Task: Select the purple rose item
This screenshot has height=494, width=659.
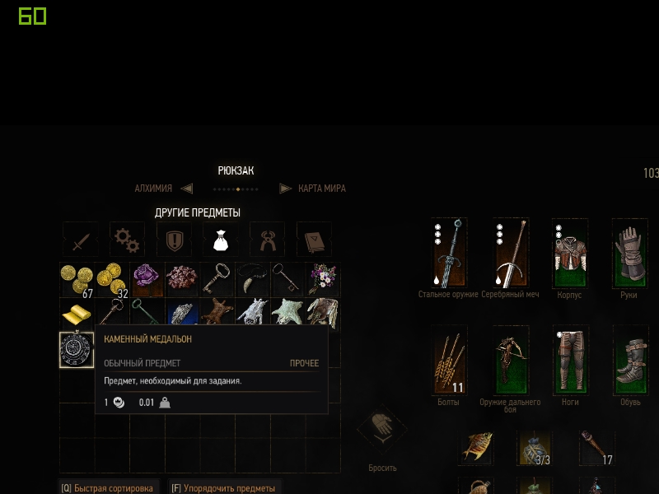Action: pos(147,280)
